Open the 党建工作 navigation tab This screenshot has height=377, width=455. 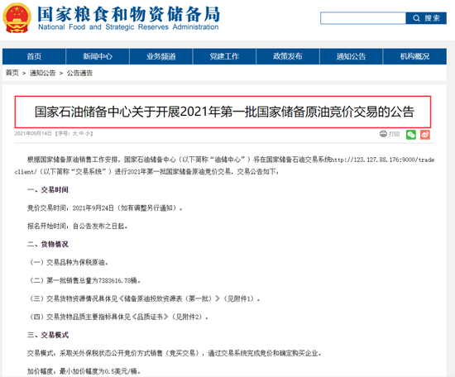coord(224,56)
